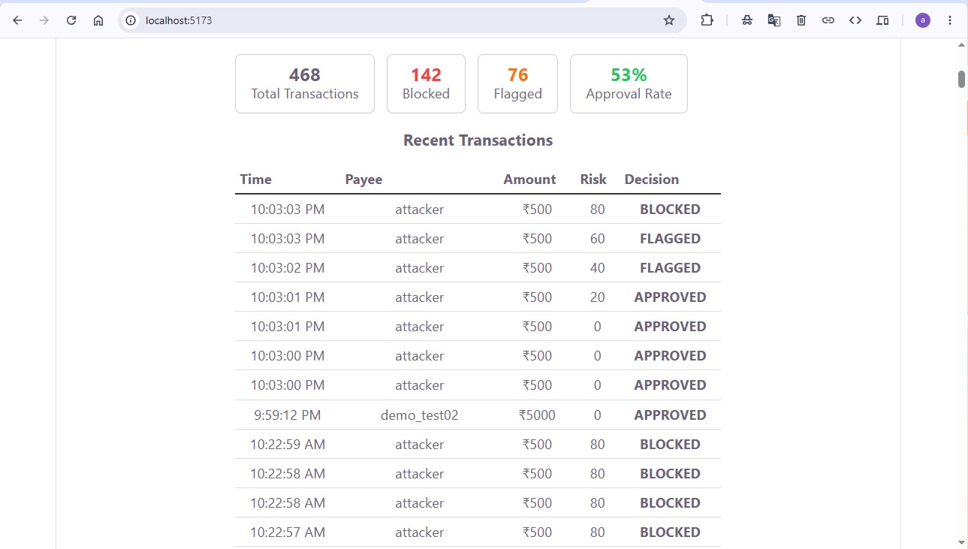Viewport: 968px width, 549px height.
Task: Click the trash can extension icon
Action: pos(801,20)
